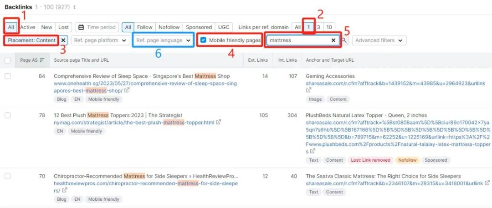The height and width of the screenshot is (208, 492).
Task: Clear the mattress search text
Action: [x=333, y=40]
